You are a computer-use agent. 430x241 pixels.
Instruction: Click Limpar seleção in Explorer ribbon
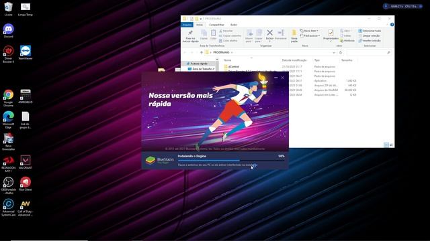click(x=369, y=35)
